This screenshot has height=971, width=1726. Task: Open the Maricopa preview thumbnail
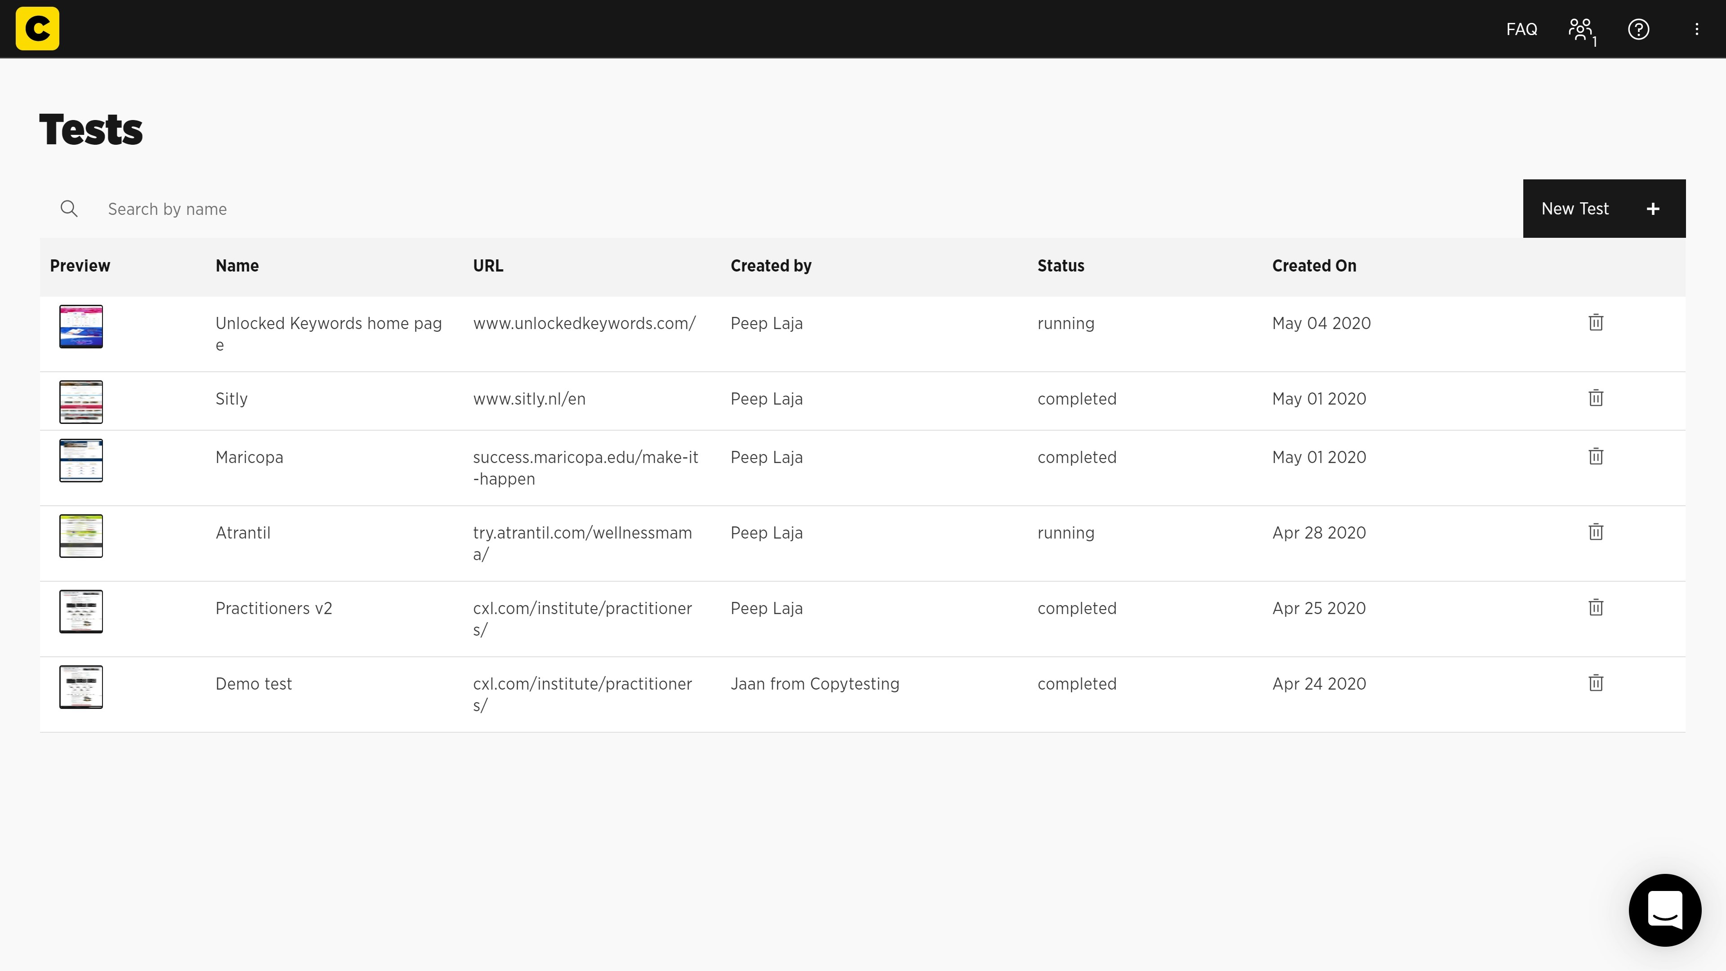tap(80, 460)
